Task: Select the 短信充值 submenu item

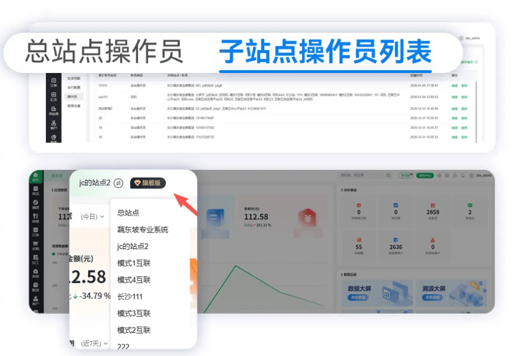Action: (x=74, y=106)
